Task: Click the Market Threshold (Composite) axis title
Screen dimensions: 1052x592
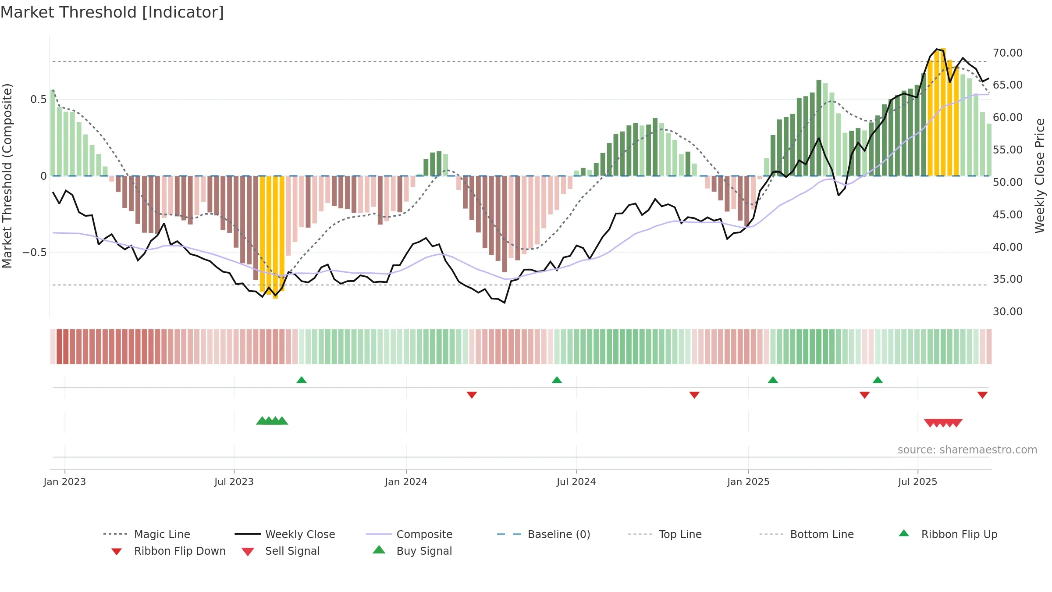Action: (x=7, y=176)
